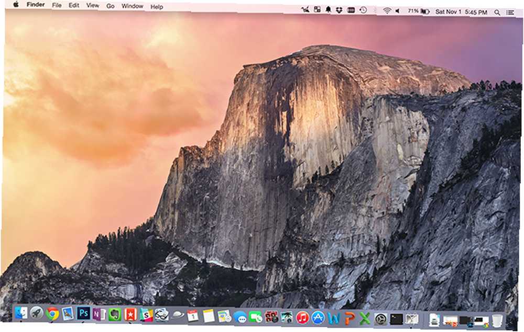Viewport: 524px width, 332px height.
Task: Open Evernote elephant icon in Dock
Action: point(115,314)
